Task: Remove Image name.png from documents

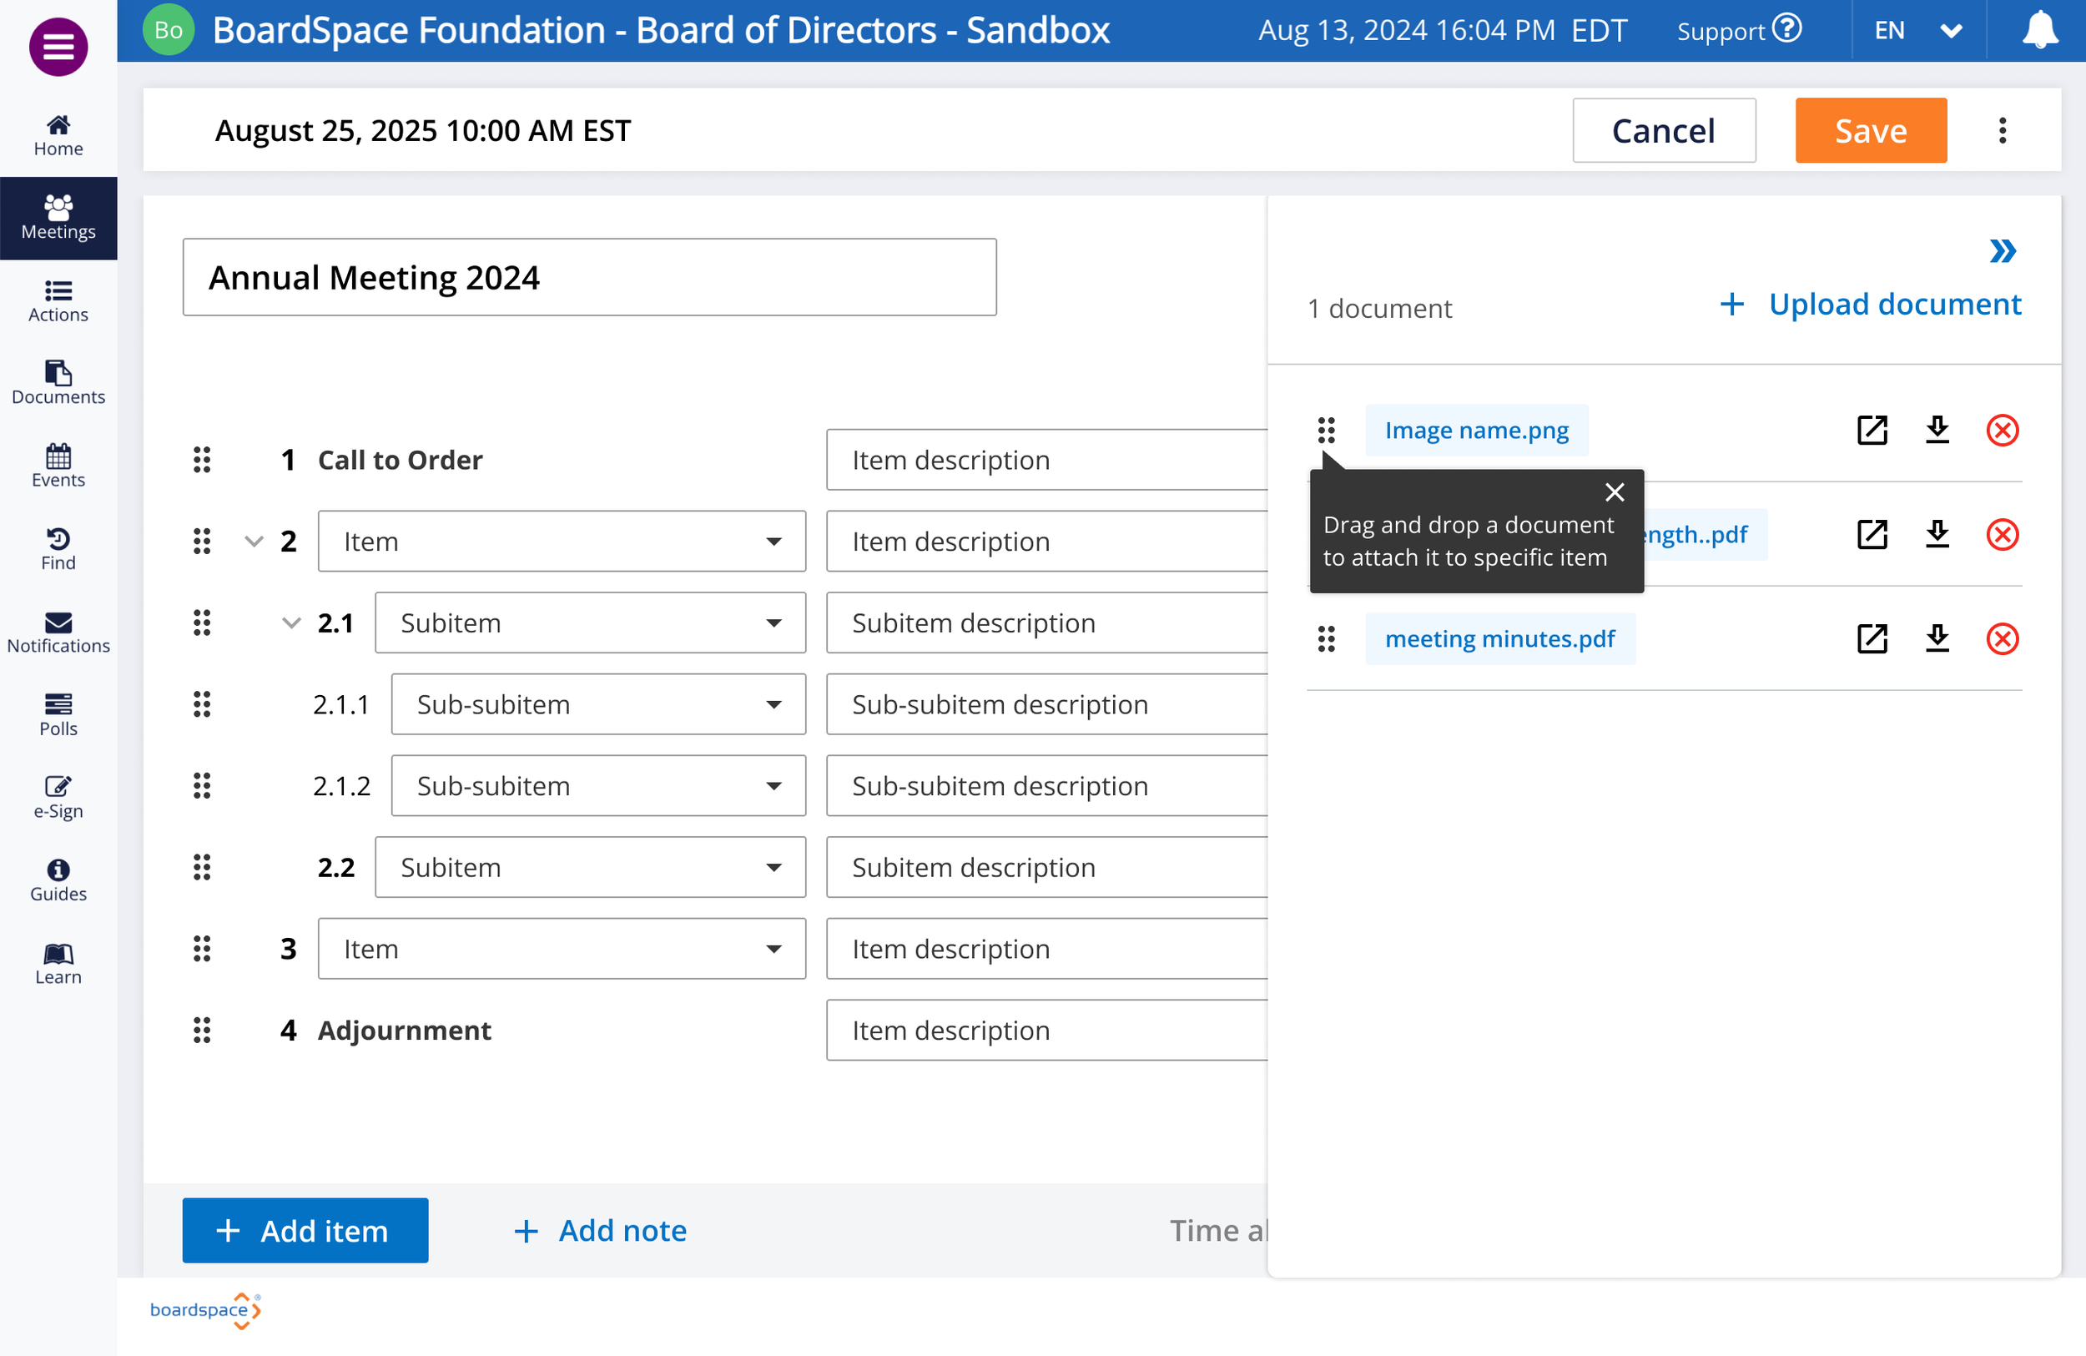Action: [x=2002, y=431]
